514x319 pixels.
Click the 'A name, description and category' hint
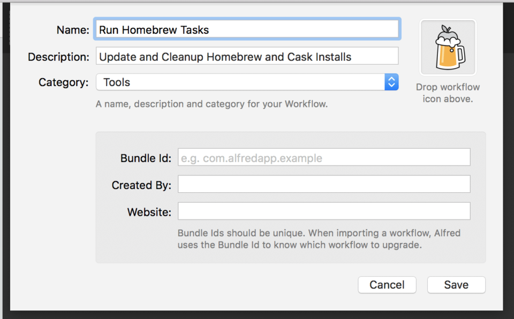[x=212, y=104]
